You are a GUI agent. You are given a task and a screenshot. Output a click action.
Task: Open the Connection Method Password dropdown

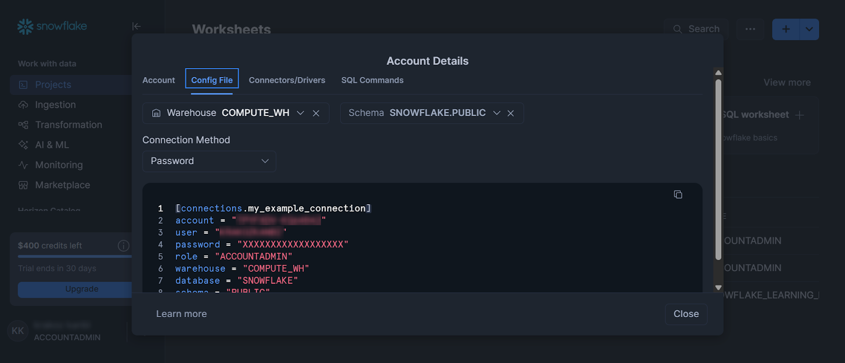point(209,161)
